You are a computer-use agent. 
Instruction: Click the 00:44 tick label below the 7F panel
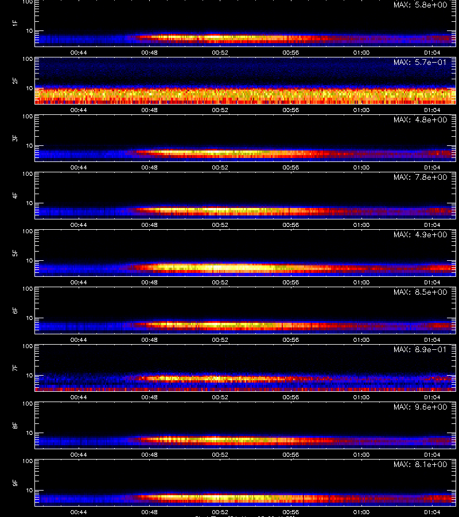tap(79, 398)
